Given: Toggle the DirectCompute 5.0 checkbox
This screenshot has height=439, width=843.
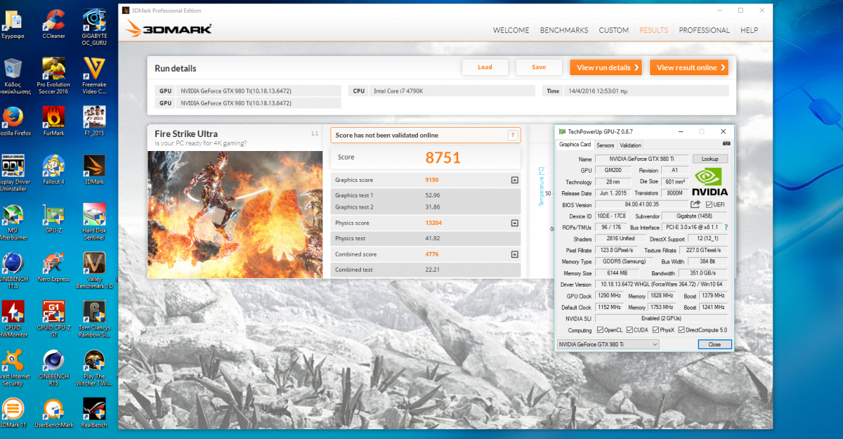Looking at the screenshot, I should [x=681, y=330].
